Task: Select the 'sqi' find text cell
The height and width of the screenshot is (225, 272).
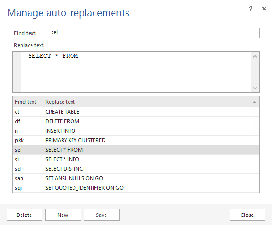Action: click(28, 188)
